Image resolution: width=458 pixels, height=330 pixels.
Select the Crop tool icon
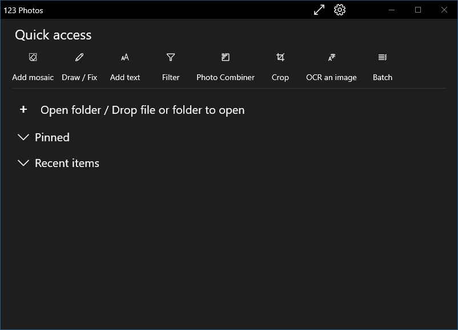[280, 57]
